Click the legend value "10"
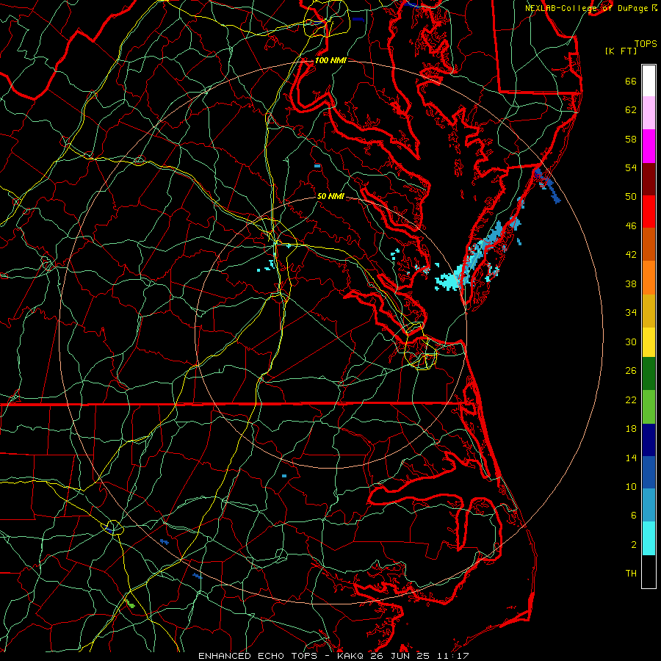 coord(631,487)
